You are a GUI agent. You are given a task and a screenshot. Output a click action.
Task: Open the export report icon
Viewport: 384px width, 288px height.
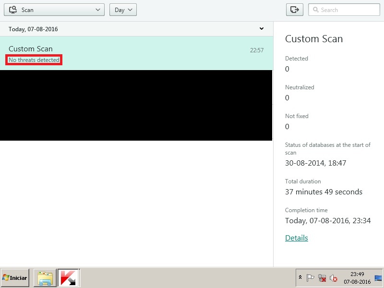tap(294, 10)
